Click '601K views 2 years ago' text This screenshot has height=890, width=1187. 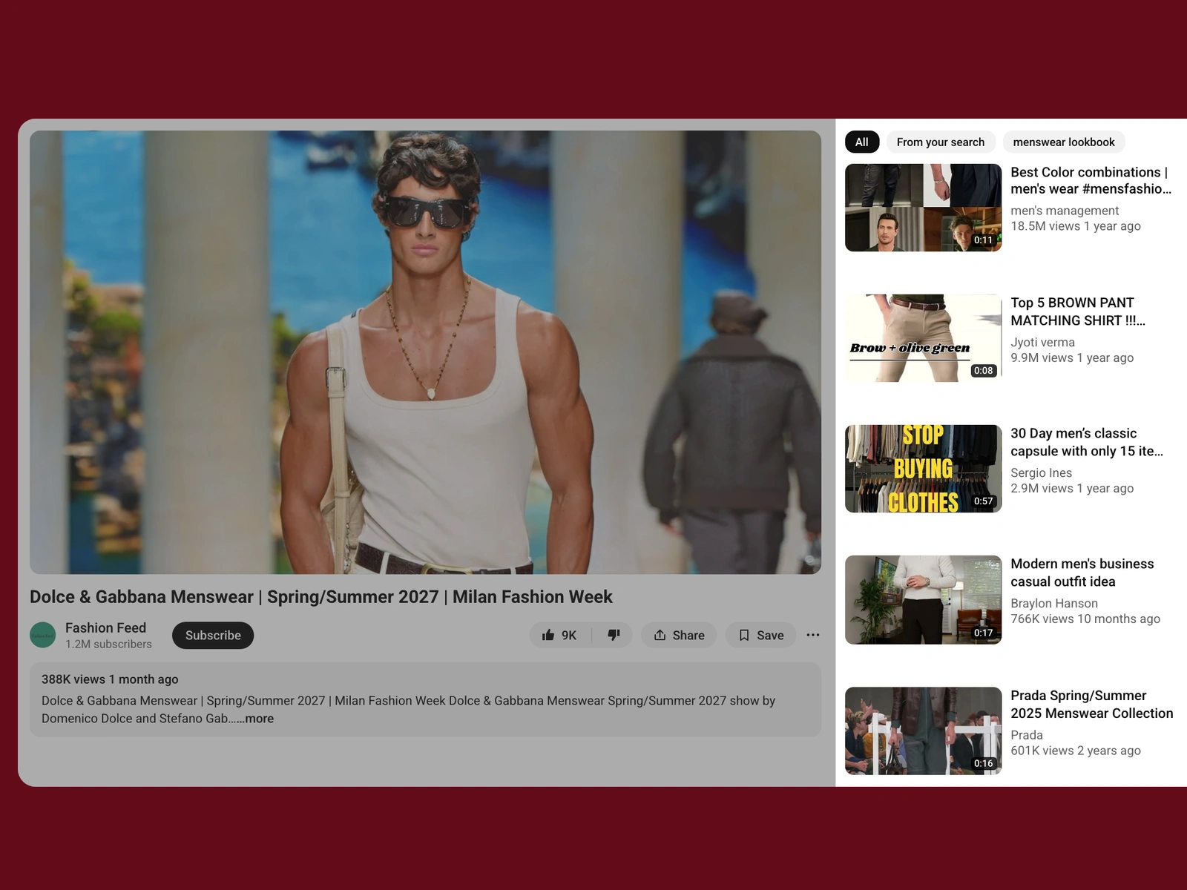pyautogui.click(x=1076, y=750)
